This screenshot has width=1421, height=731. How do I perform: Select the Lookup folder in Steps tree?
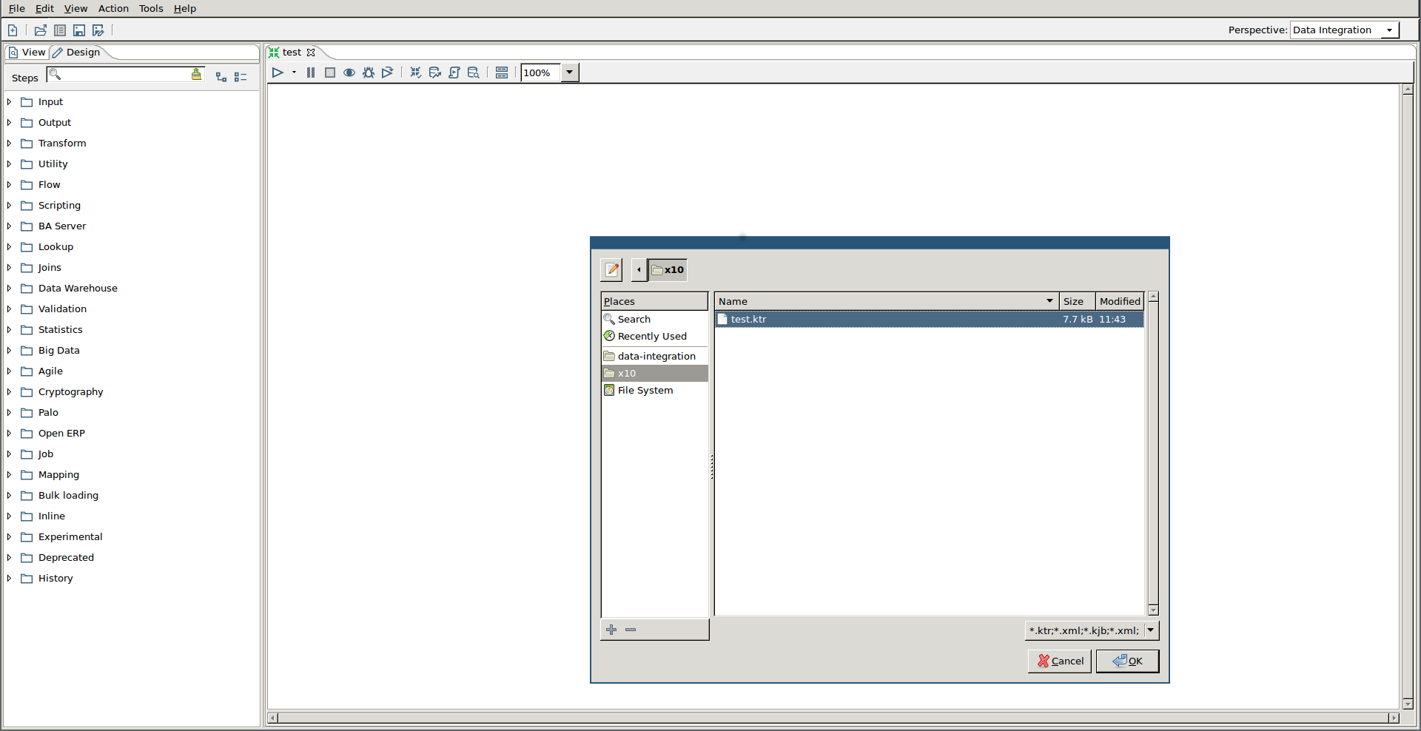pyautogui.click(x=56, y=247)
